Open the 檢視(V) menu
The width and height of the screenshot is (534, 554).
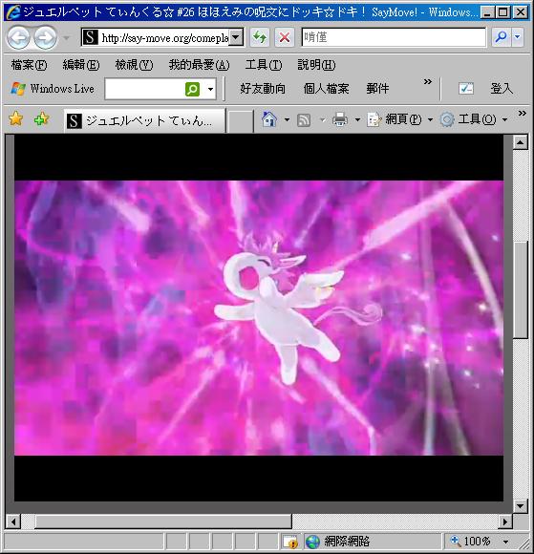(134, 65)
